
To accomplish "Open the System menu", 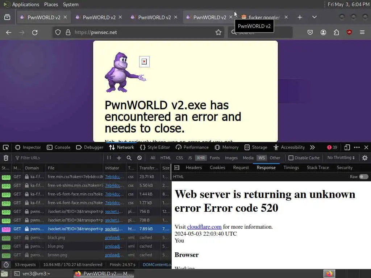I will 71,4.
